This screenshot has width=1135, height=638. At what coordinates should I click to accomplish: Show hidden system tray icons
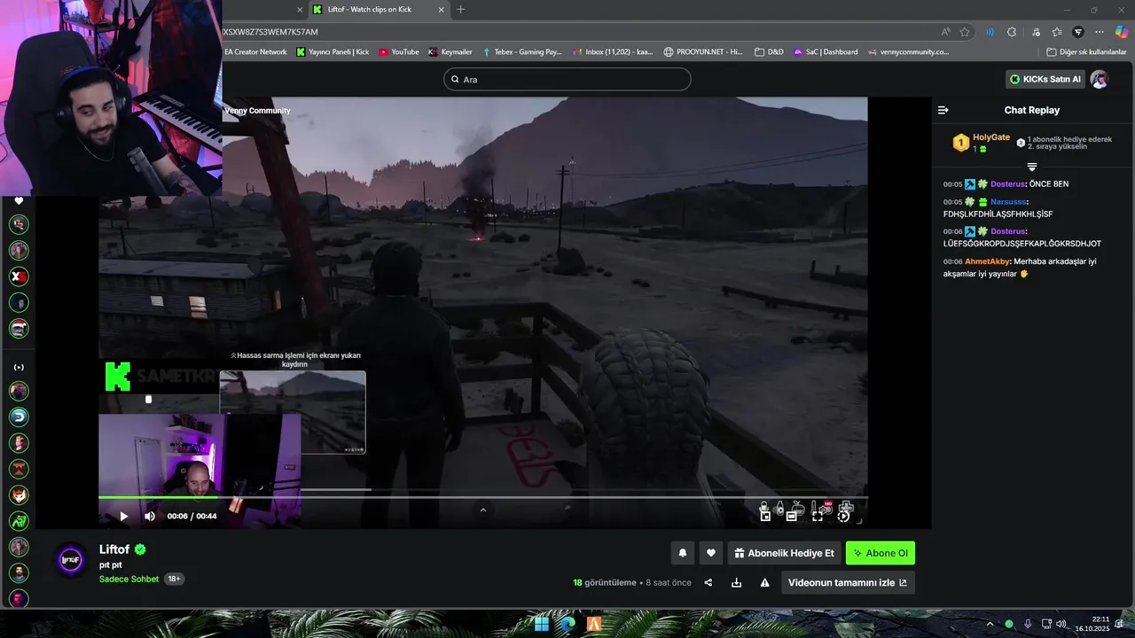tap(990, 624)
